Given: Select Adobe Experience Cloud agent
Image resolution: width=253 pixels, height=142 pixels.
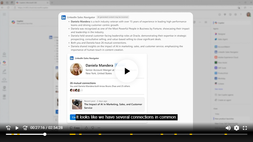Looking at the screenshot, I should pyautogui.click(x=226, y=57).
